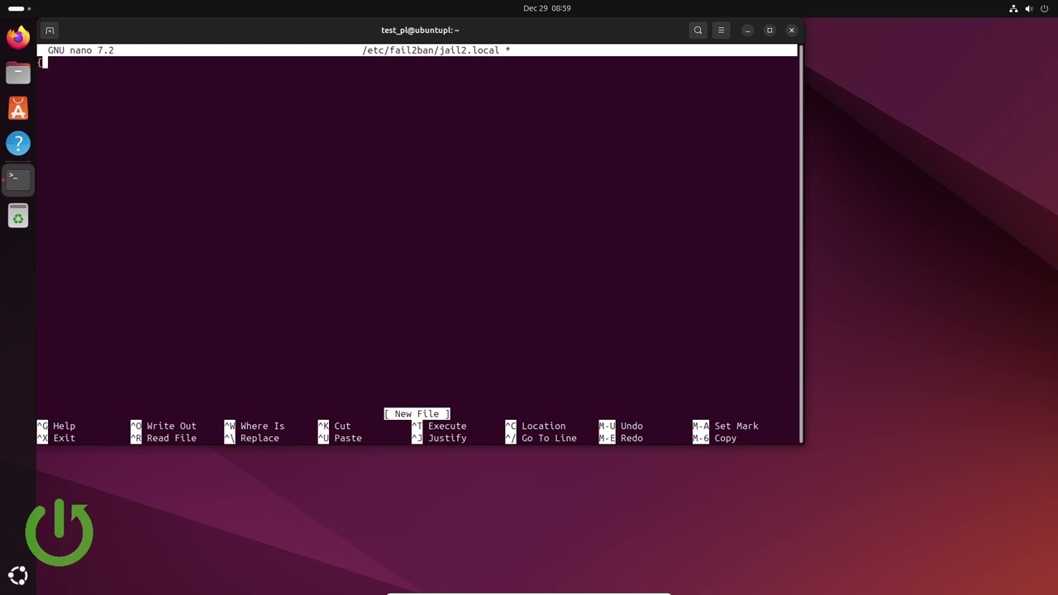Open terminal hamburger menu
This screenshot has height=595, width=1058.
pos(721,31)
